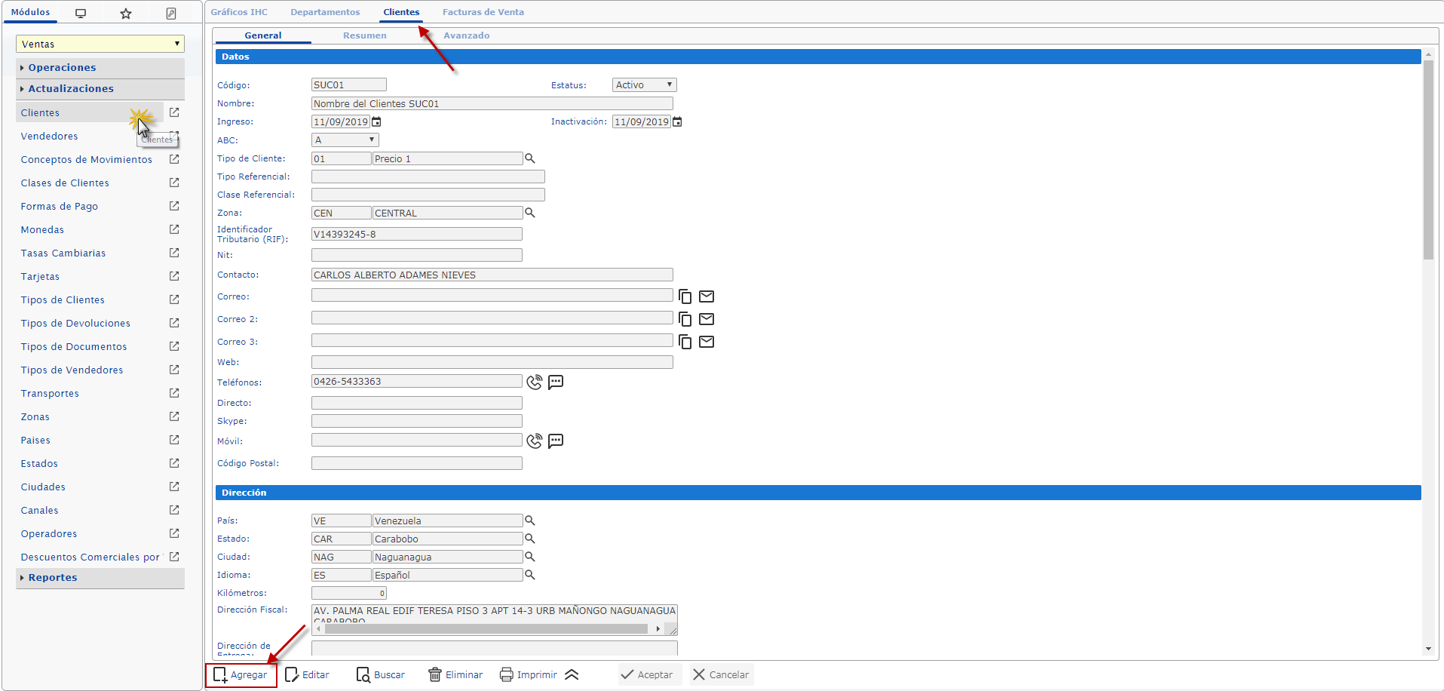Open Formas de Pago external-link icon

click(x=174, y=206)
